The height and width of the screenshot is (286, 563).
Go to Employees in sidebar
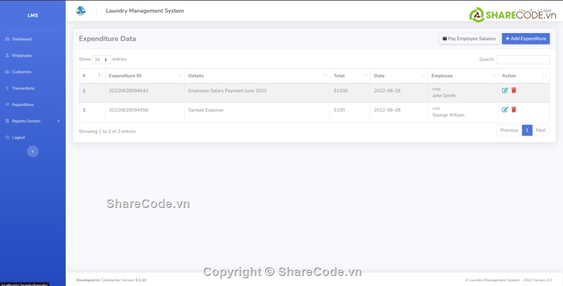tap(22, 56)
